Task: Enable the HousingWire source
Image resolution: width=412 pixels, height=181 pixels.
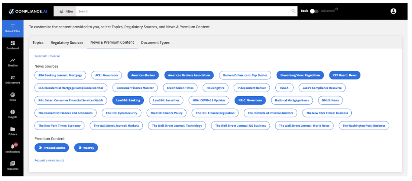Action: pos(215,88)
